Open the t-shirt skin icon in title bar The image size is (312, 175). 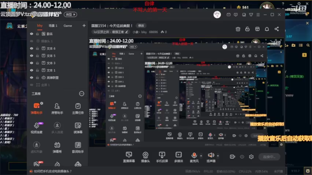coord(251,14)
